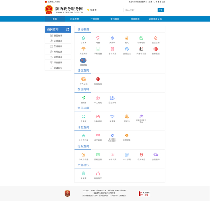Open the 公共资源交易 navigation tab
210x205 pixels.
pyautogui.click(x=155, y=19)
